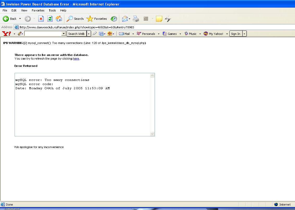This screenshot has height=210, width=295.
Task: Click the 'here' refresh link
Action: pyautogui.click(x=76, y=59)
